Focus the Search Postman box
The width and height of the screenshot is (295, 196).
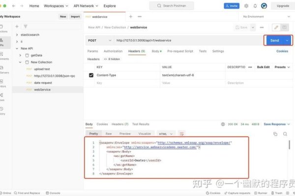[172, 6]
